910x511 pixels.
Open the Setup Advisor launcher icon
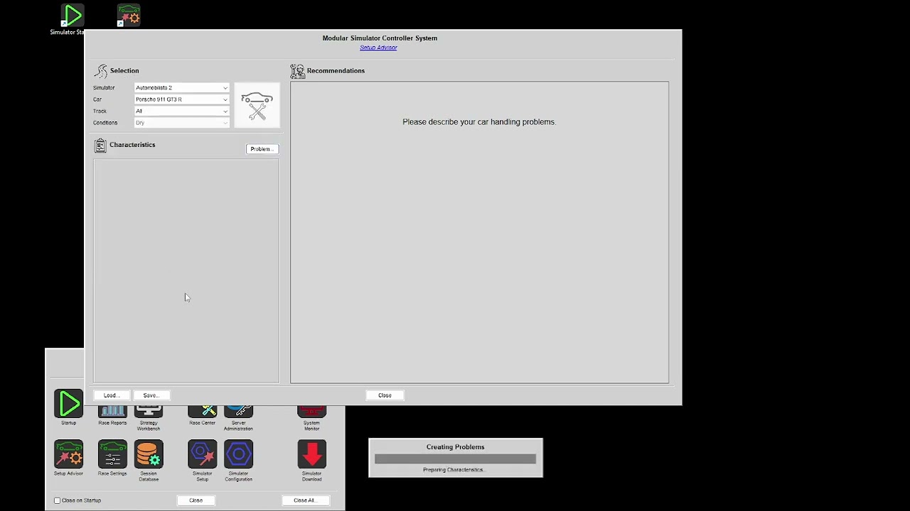(x=68, y=454)
